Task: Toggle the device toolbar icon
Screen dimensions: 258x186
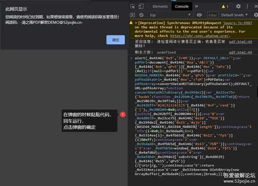Action: (x=141, y=7)
